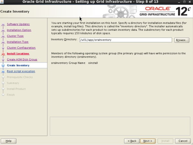
Task: Go to the Install Locations step
Action: (18, 53)
